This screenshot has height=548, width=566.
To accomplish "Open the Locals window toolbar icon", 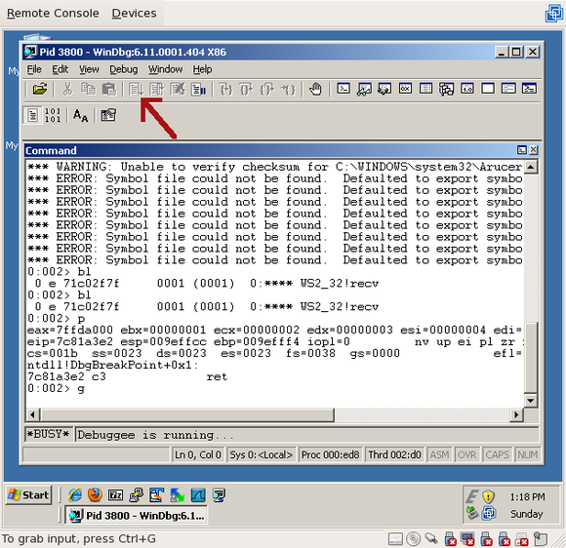I will pyautogui.click(x=384, y=89).
